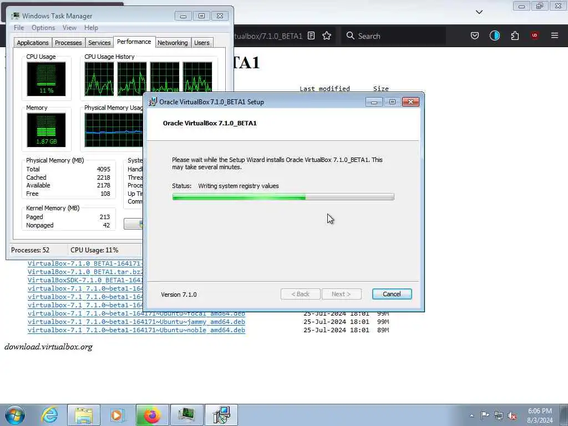Screen dimensions: 568x426
Task: Click the Physical Memory Usage History graph
Action: (114, 130)
